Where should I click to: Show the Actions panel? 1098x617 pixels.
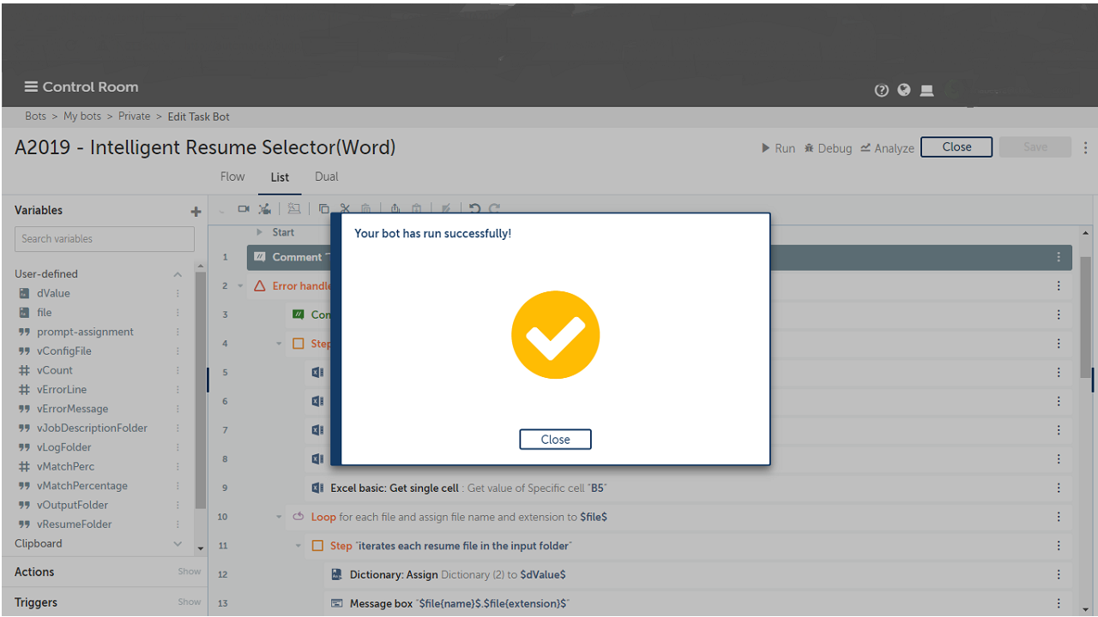pos(190,572)
